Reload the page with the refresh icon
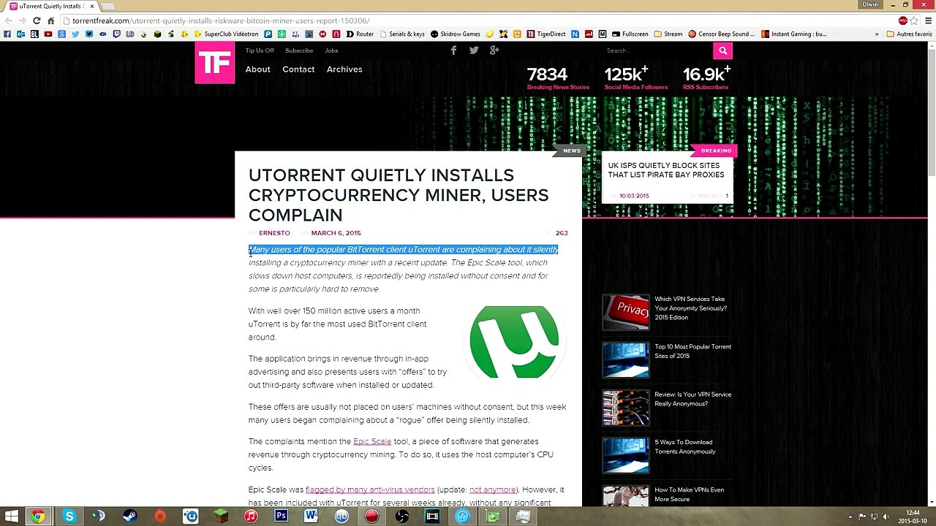936x526 pixels. [37, 20]
